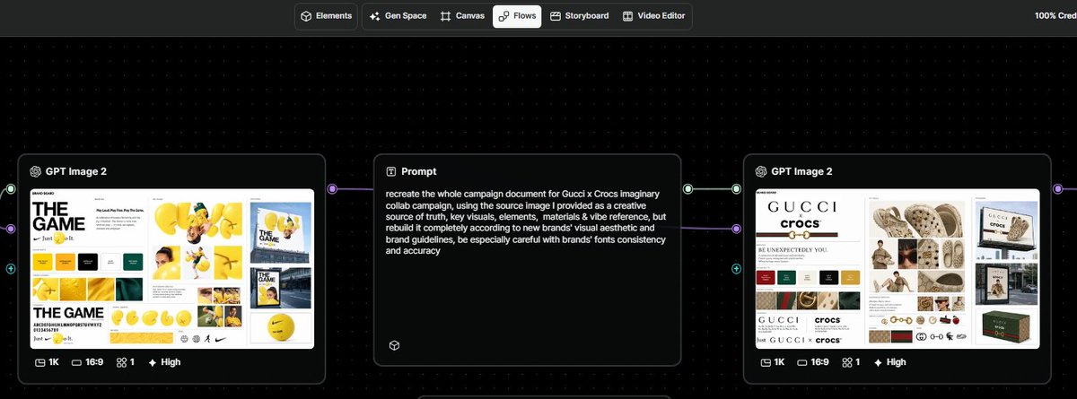The width and height of the screenshot is (1077, 399).
Task: Change image count on left image node
Action: (x=126, y=362)
